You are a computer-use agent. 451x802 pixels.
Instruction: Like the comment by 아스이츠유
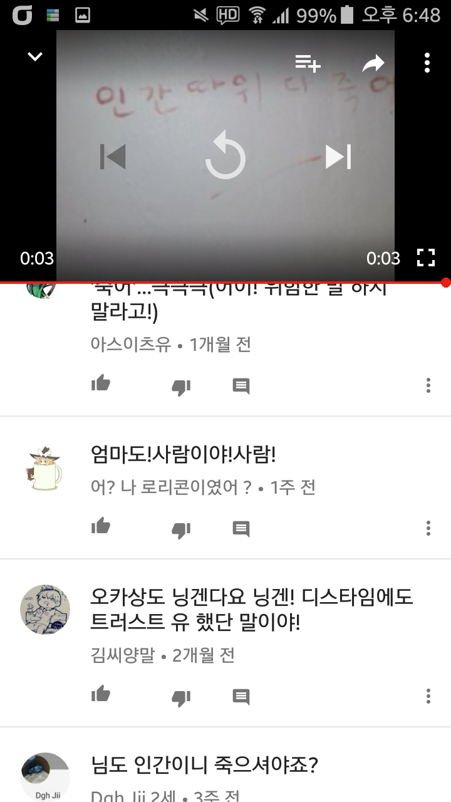[101, 384]
